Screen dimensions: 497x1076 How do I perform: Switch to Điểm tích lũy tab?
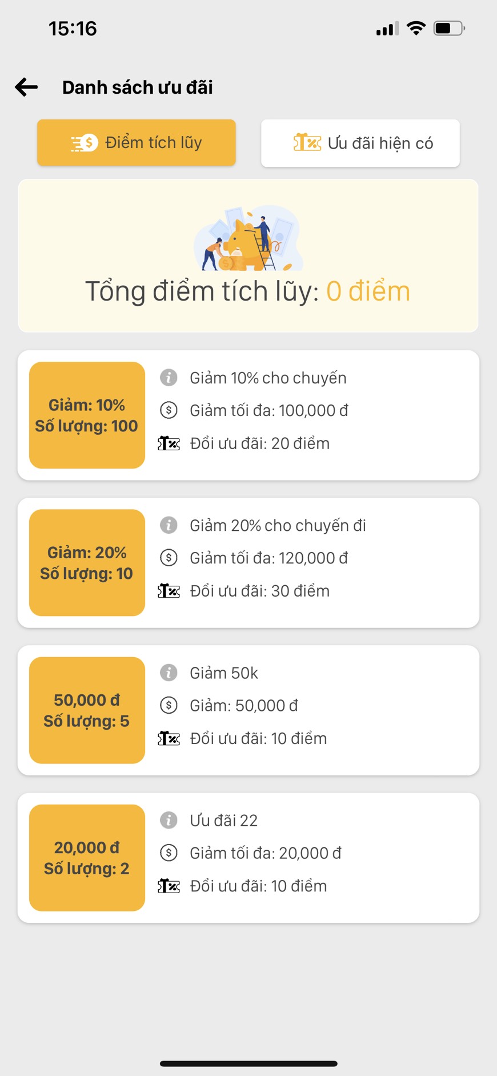[137, 143]
